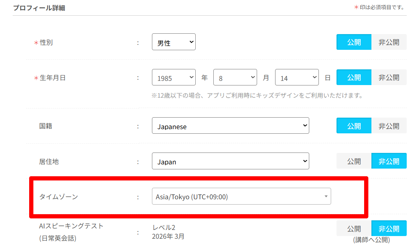Open the Asia/Tokyo timezone selector

click(x=241, y=197)
